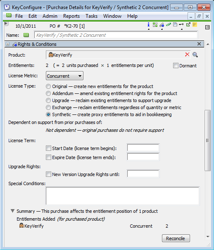
Task: Click the yellow sticky note icon
Action: click(x=195, y=24)
